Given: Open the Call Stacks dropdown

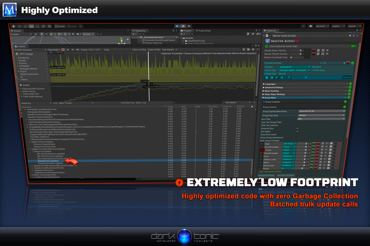Looking at the screenshot, I should 170,50.
